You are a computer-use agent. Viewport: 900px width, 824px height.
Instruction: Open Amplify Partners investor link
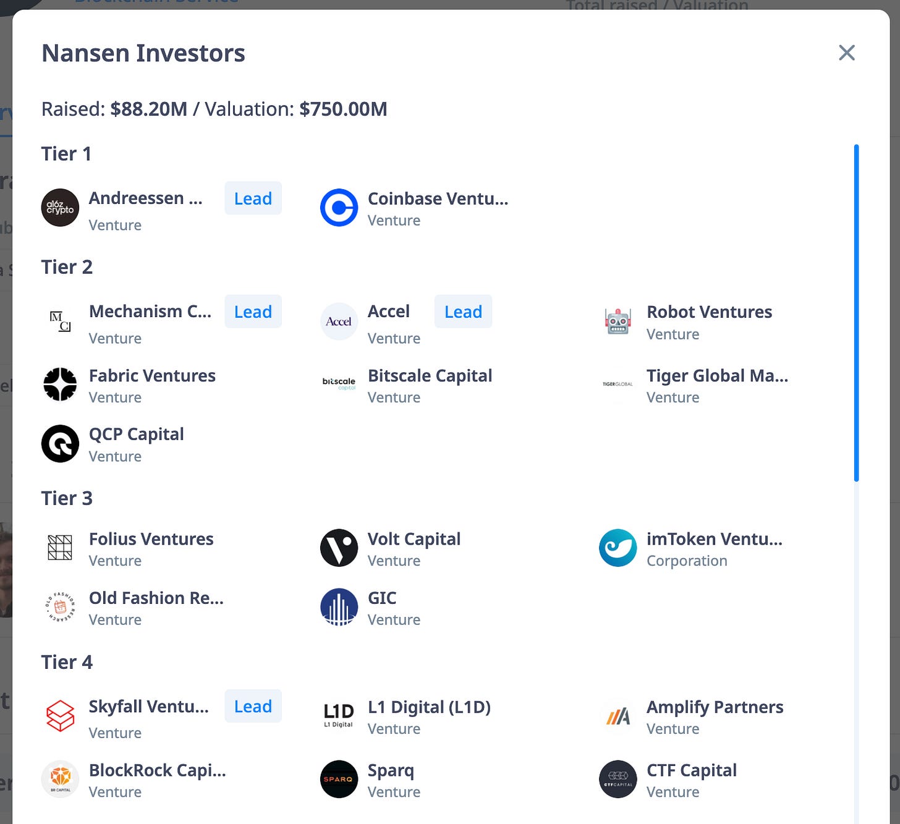pyautogui.click(x=715, y=707)
